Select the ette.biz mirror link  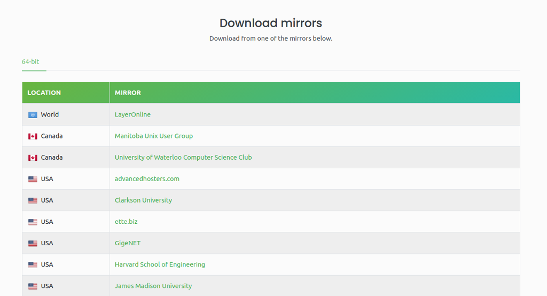(126, 221)
